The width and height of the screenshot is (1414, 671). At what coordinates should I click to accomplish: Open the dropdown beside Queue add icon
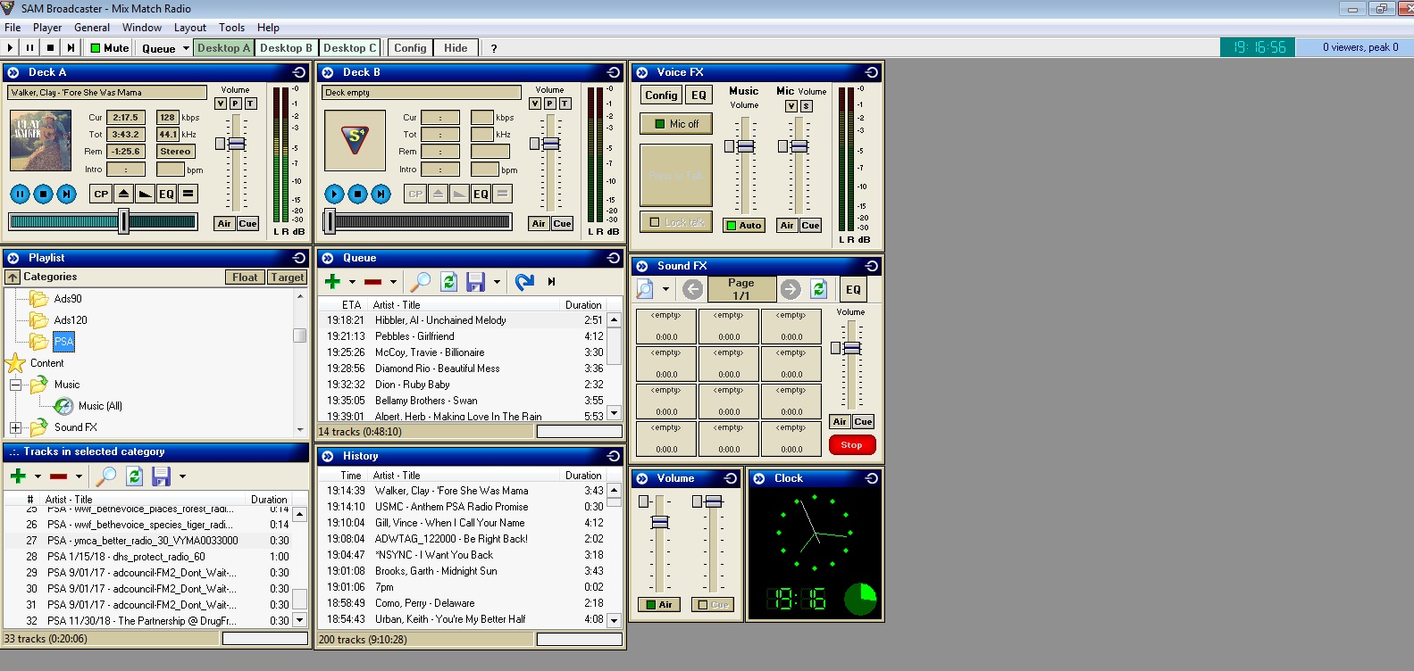(x=352, y=282)
